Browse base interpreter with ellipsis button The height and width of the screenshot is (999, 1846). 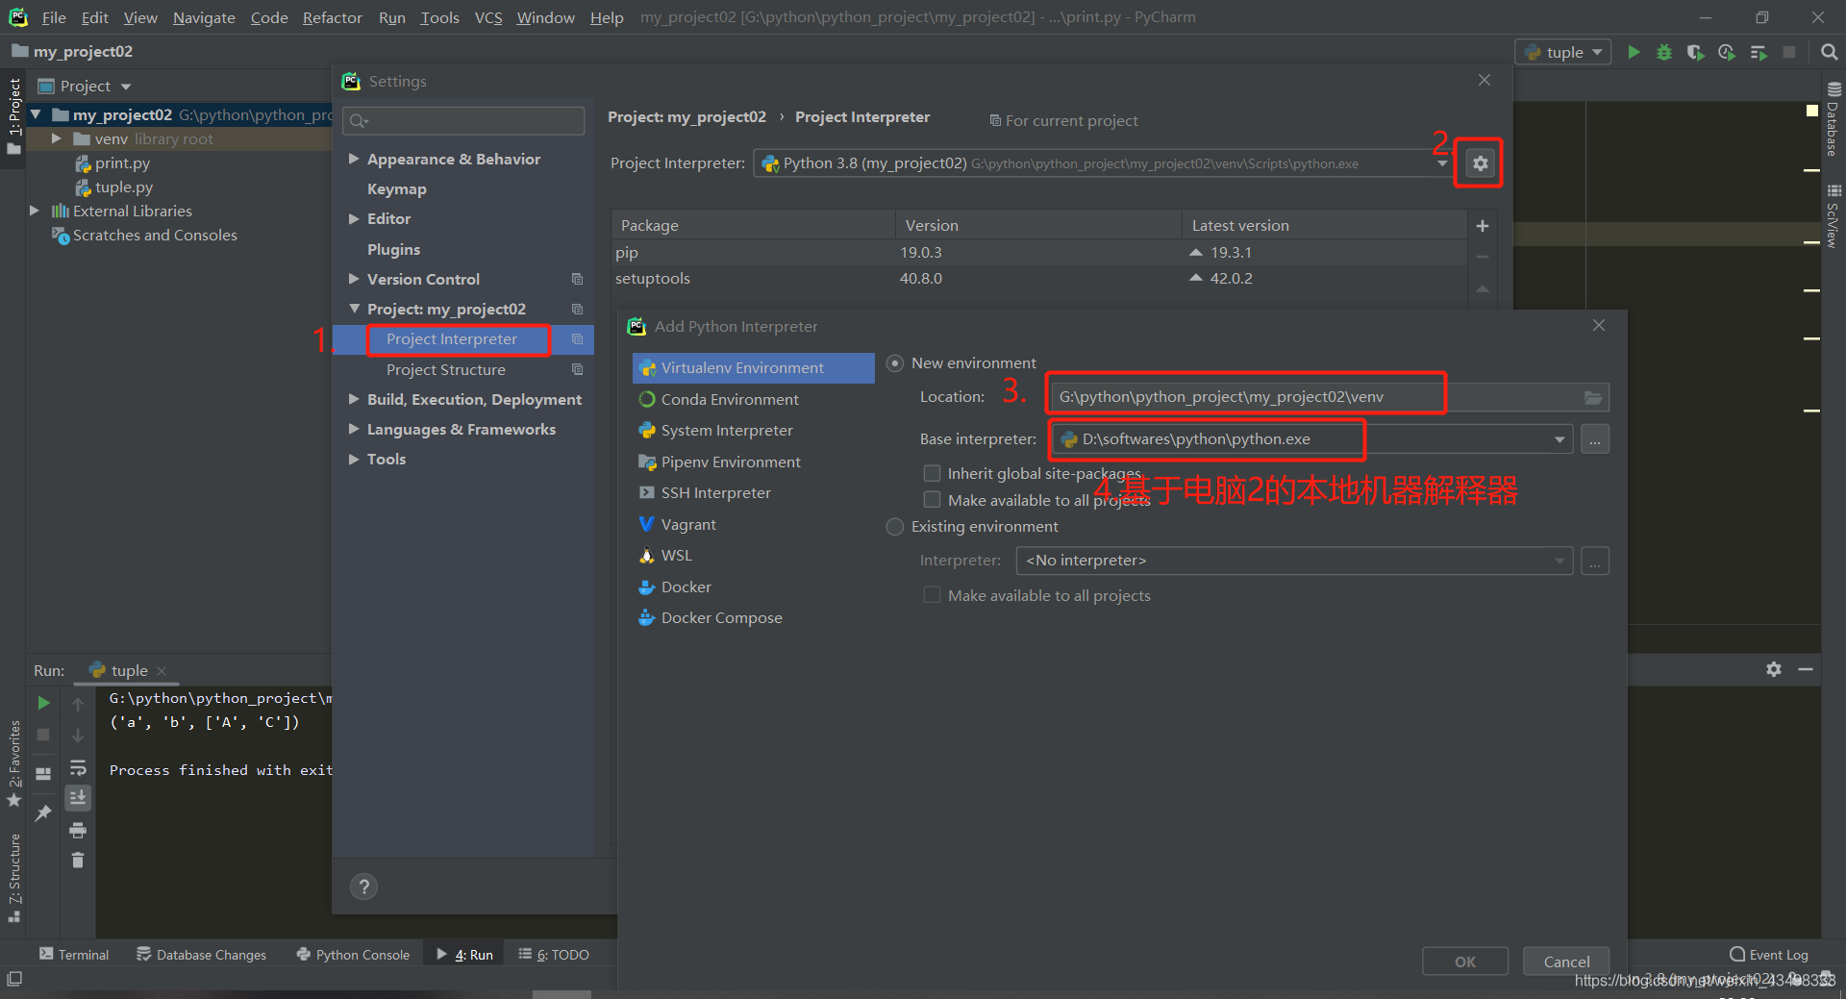[1594, 439]
